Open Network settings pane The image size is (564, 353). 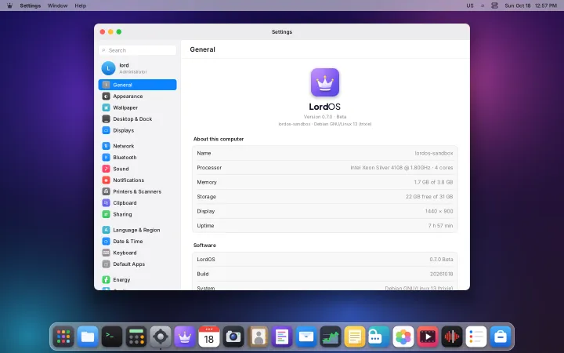137,146
